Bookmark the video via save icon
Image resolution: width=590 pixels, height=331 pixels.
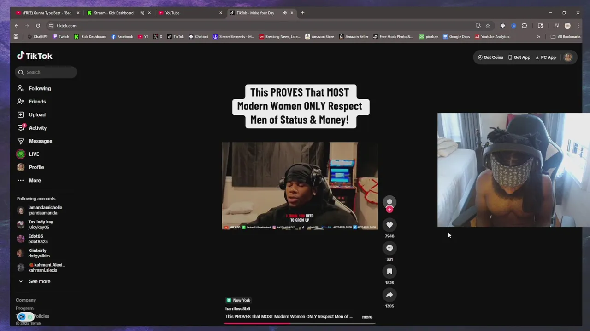[x=389, y=272]
